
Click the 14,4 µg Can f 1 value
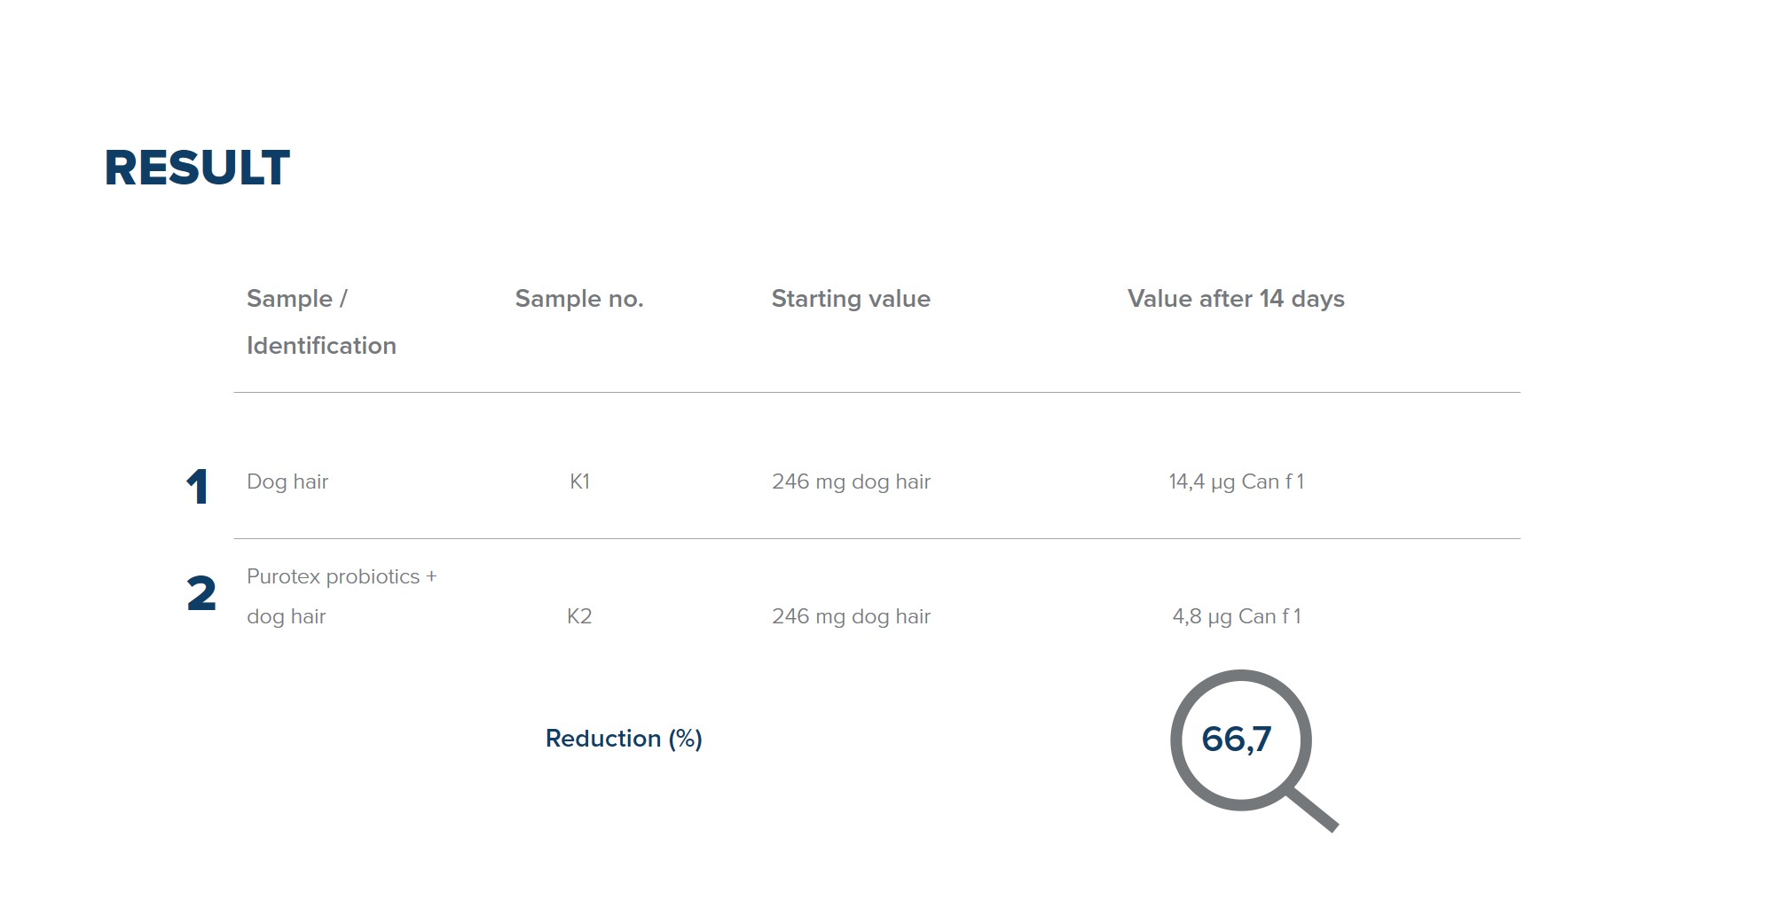coord(1236,481)
